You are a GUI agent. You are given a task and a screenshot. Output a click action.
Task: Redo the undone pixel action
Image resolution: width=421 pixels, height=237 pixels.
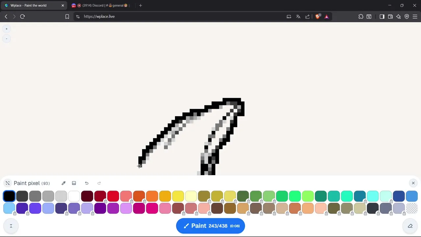99,183
